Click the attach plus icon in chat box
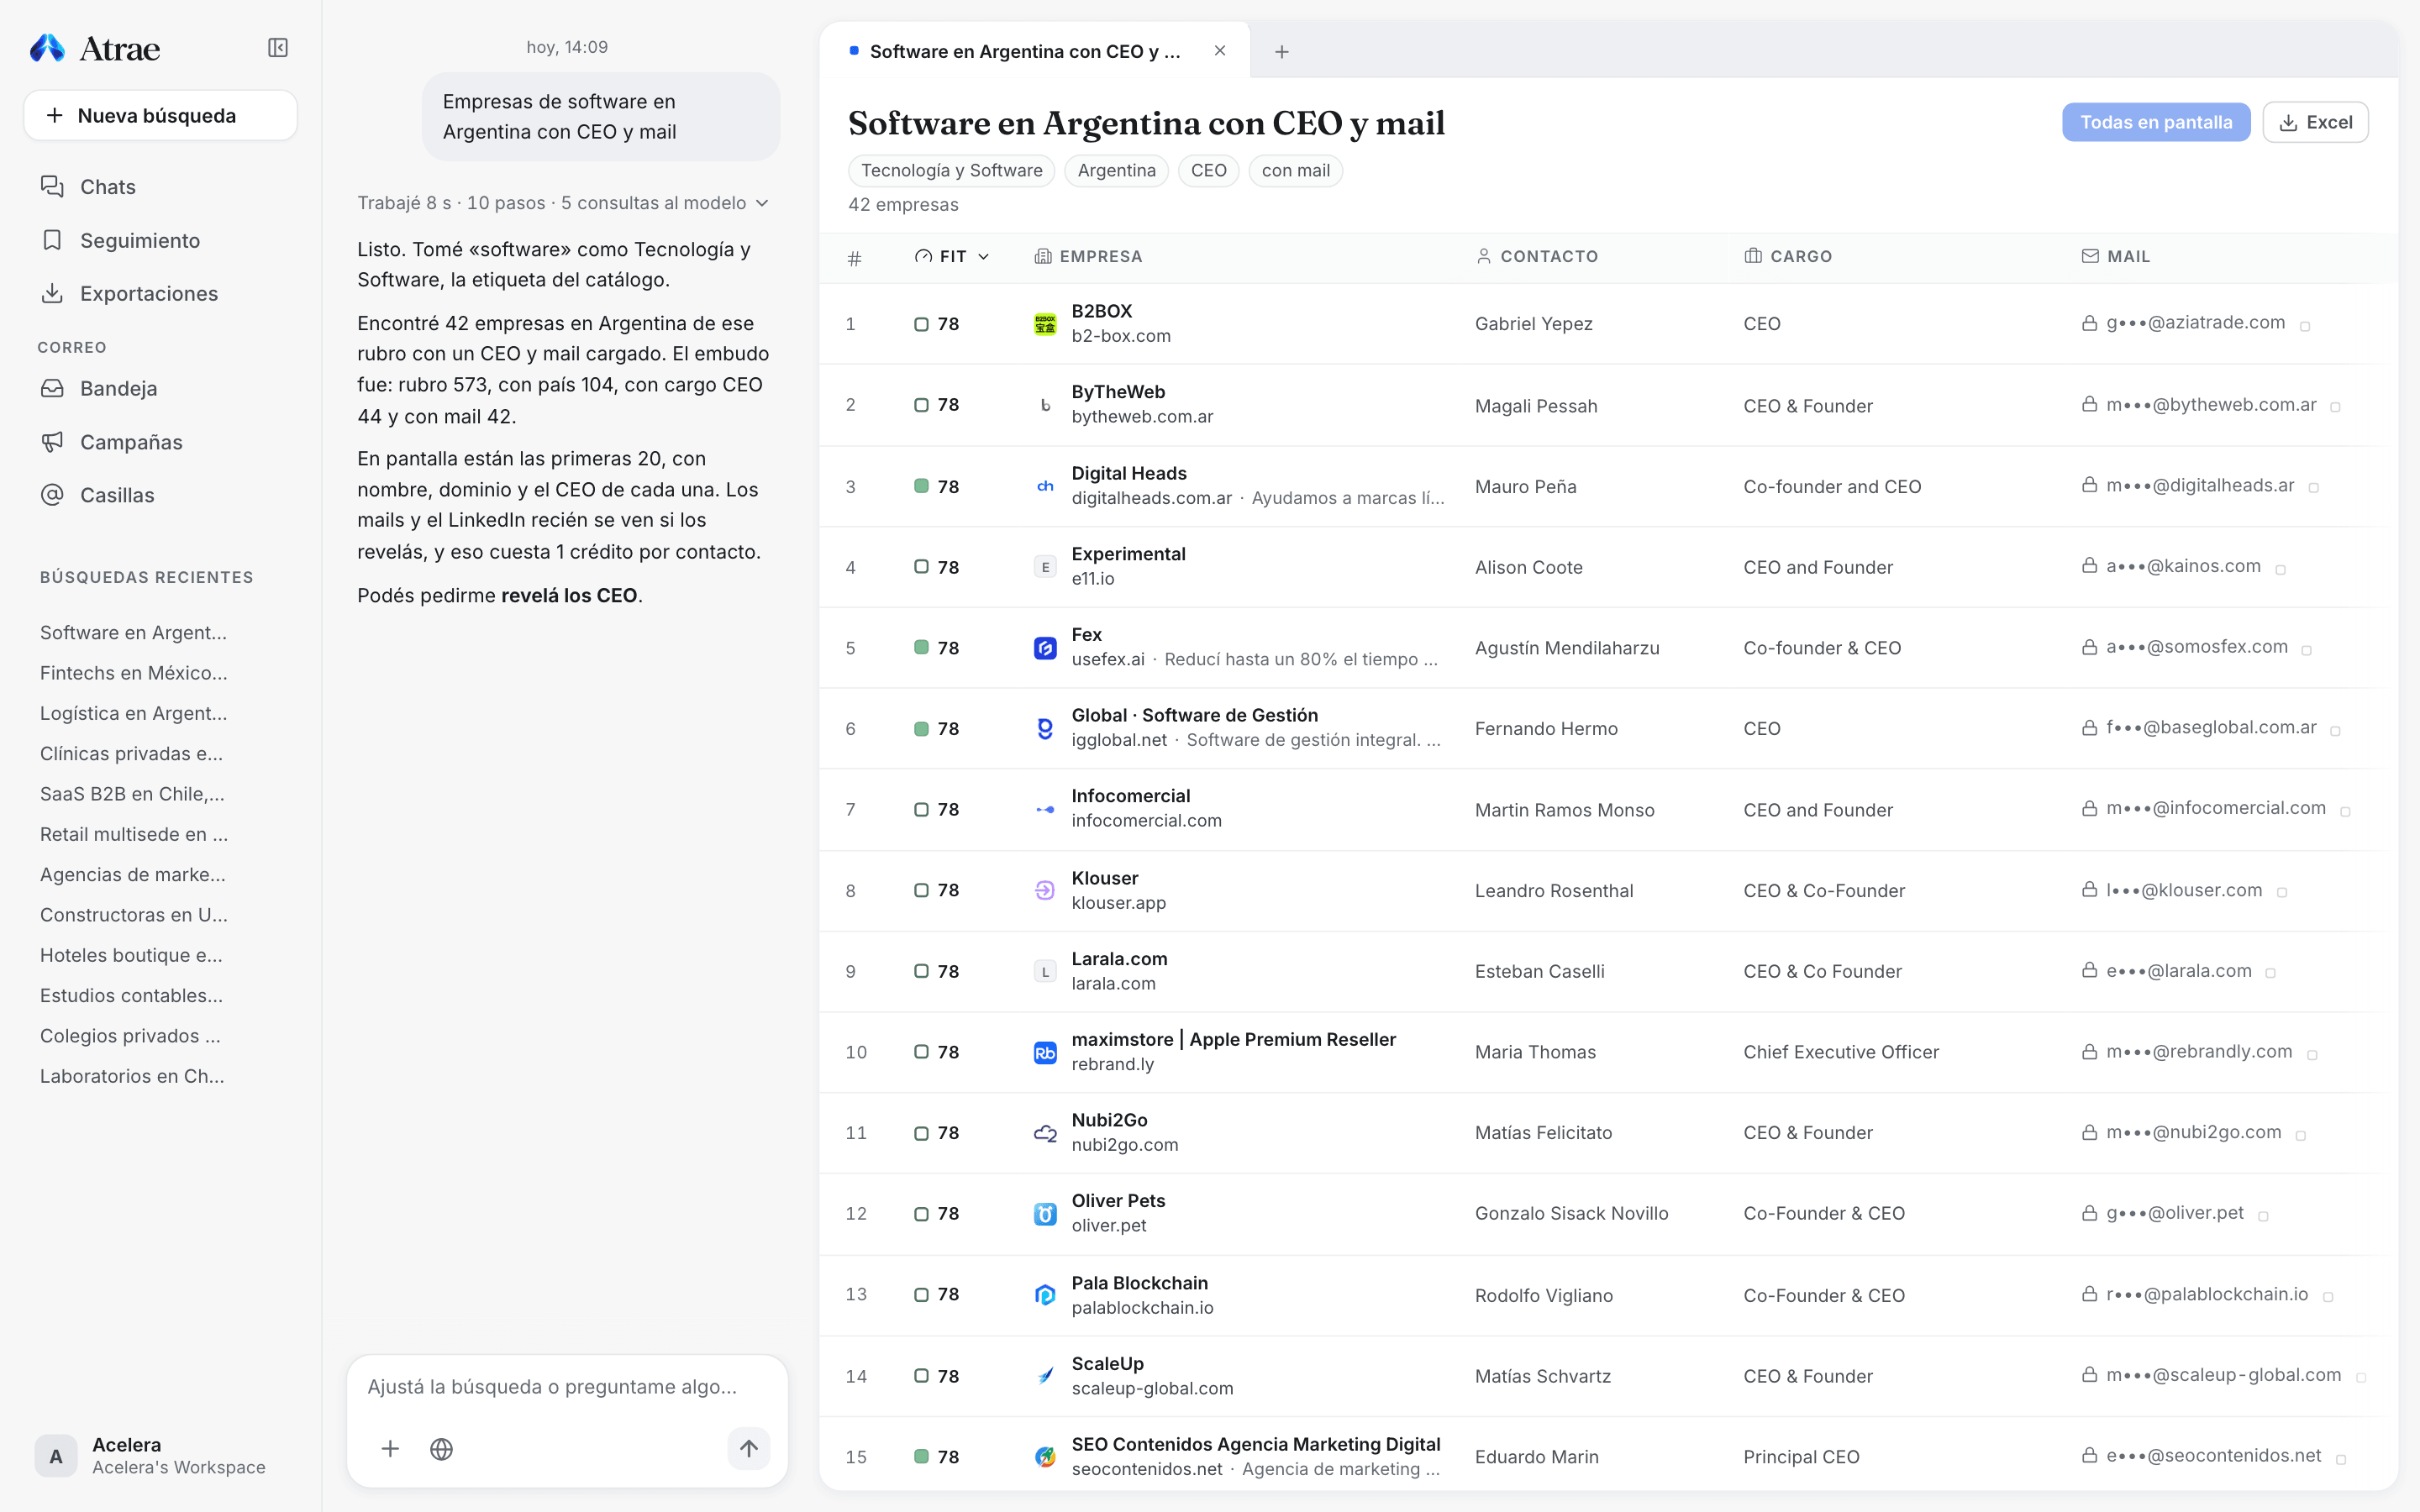Screen dimensions: 2420x1512 point(390,1449)
